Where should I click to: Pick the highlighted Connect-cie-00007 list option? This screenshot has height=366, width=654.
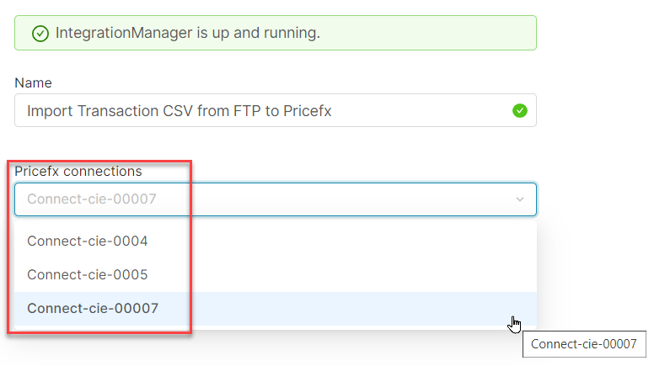tap(93, 309)
